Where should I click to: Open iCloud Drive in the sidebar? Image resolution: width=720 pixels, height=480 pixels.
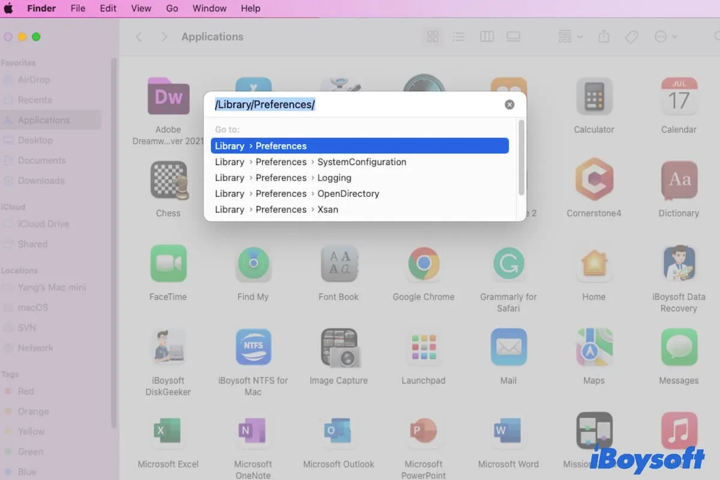coord(51,224)
